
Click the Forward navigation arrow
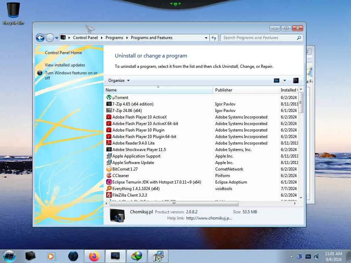point(50,38)
